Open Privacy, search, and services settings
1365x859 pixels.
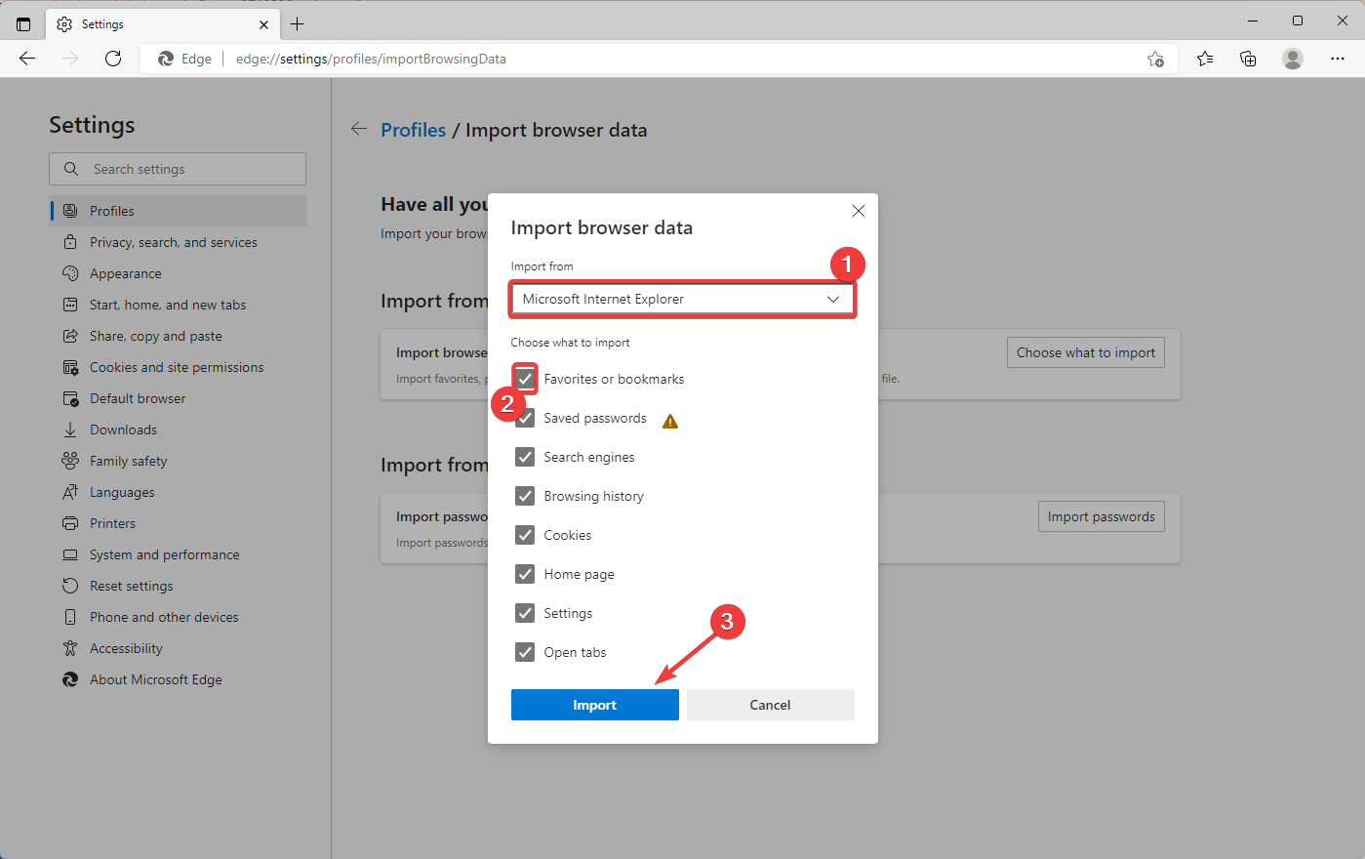(x=179, y=242)
